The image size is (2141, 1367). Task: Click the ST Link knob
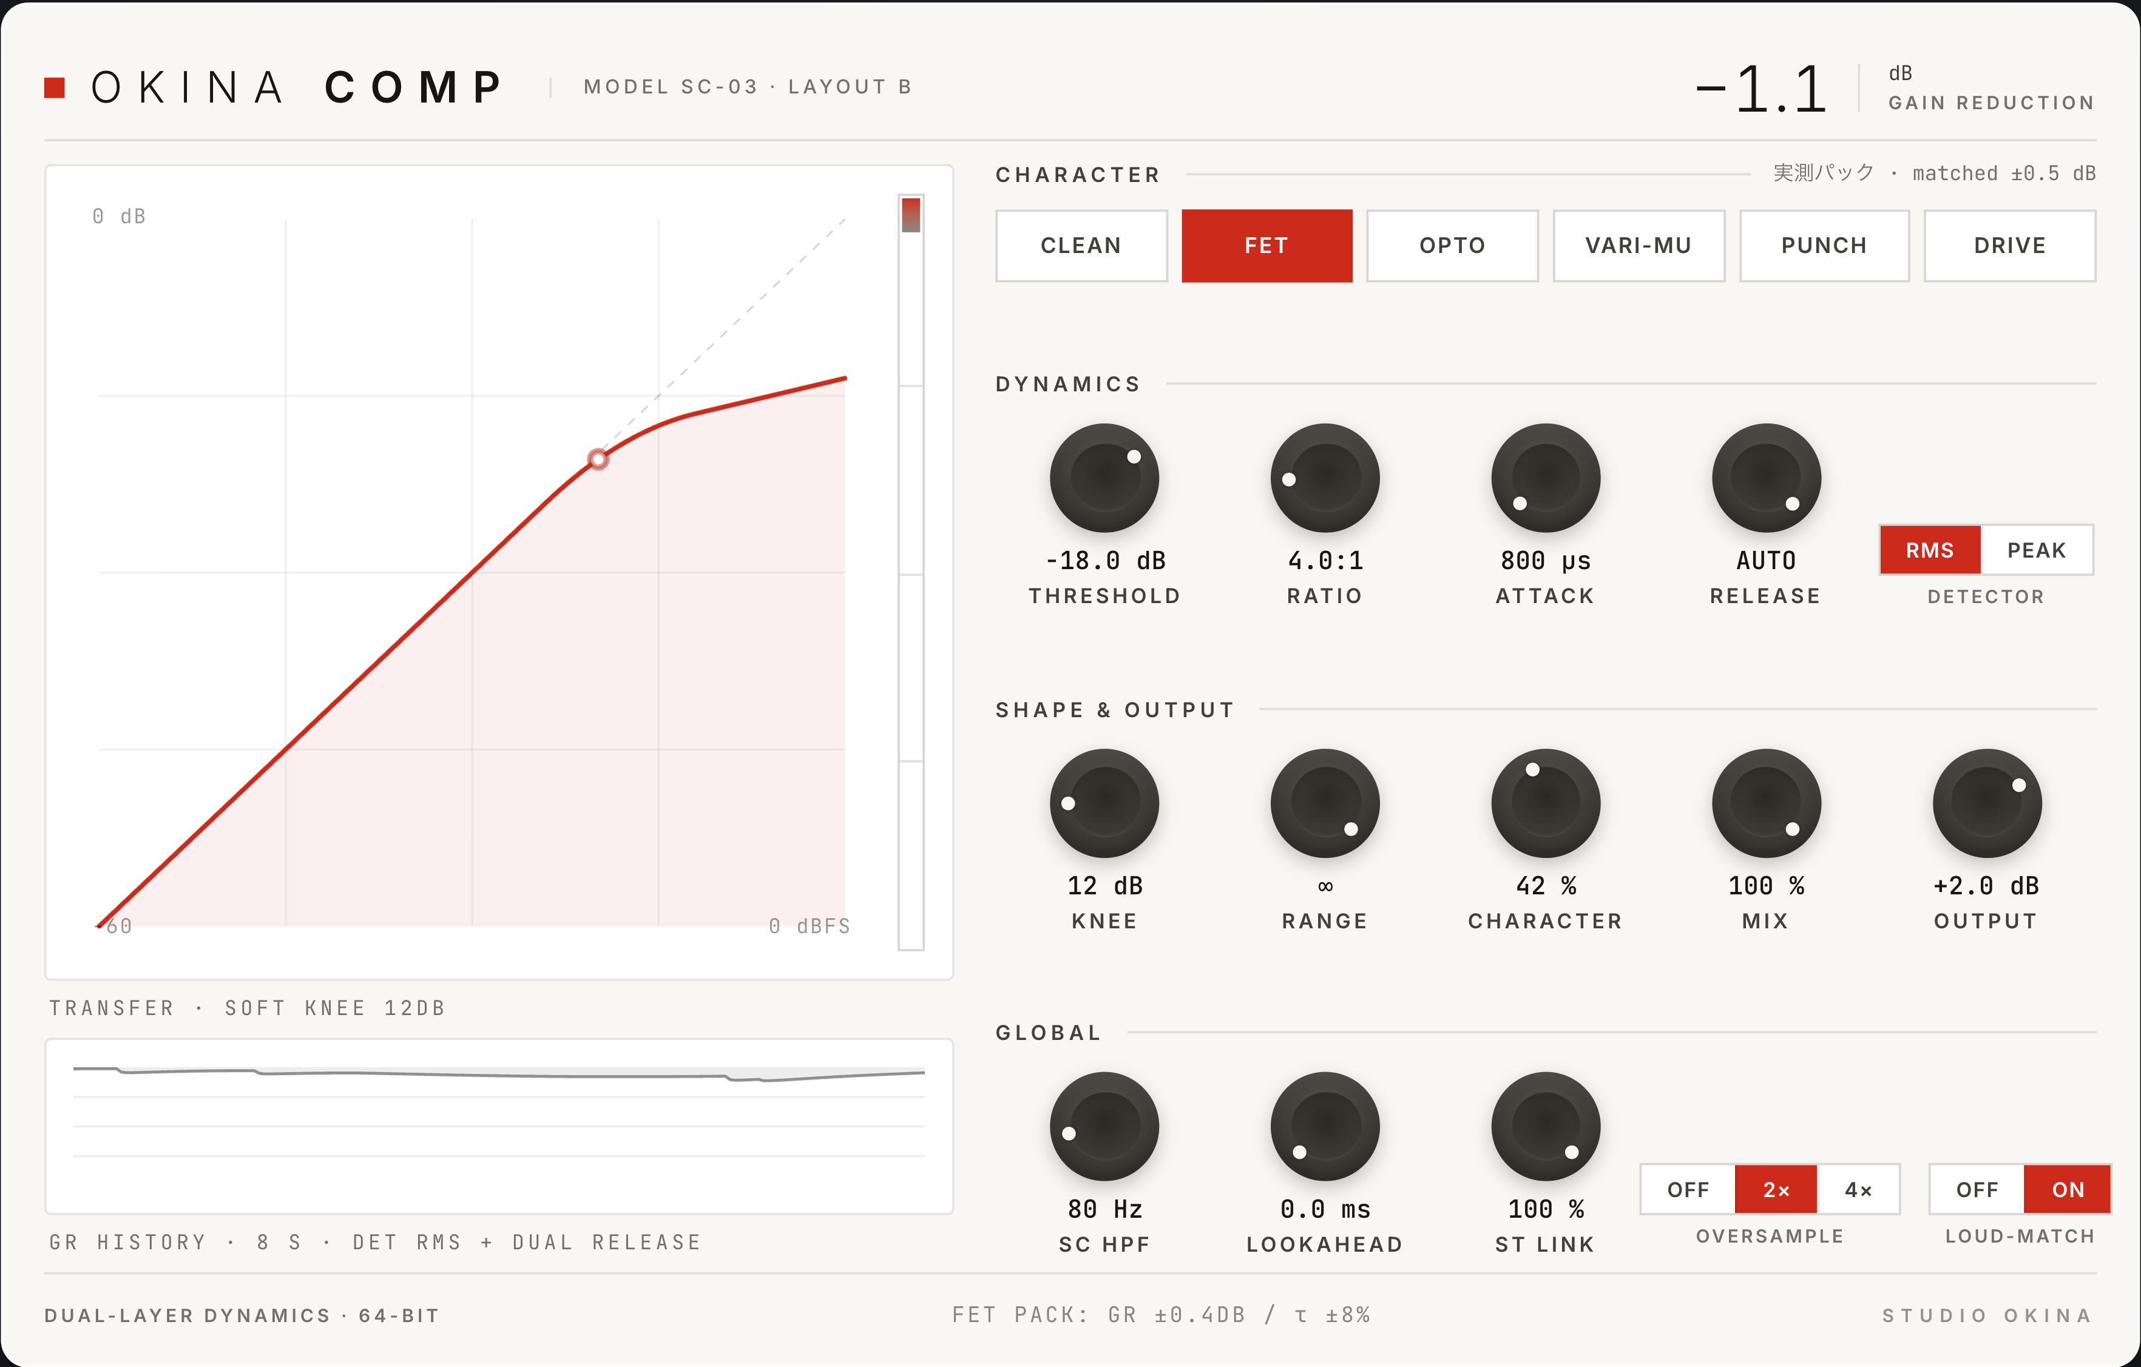click(1545, 1127)
